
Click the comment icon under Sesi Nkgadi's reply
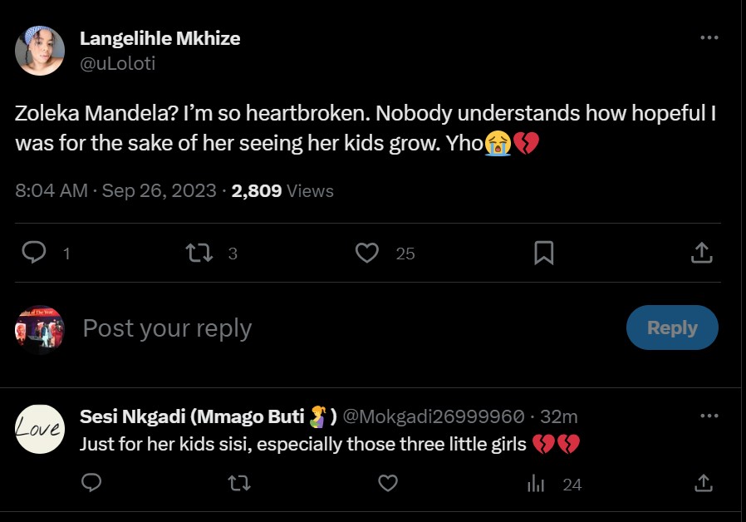pos(92,483)
